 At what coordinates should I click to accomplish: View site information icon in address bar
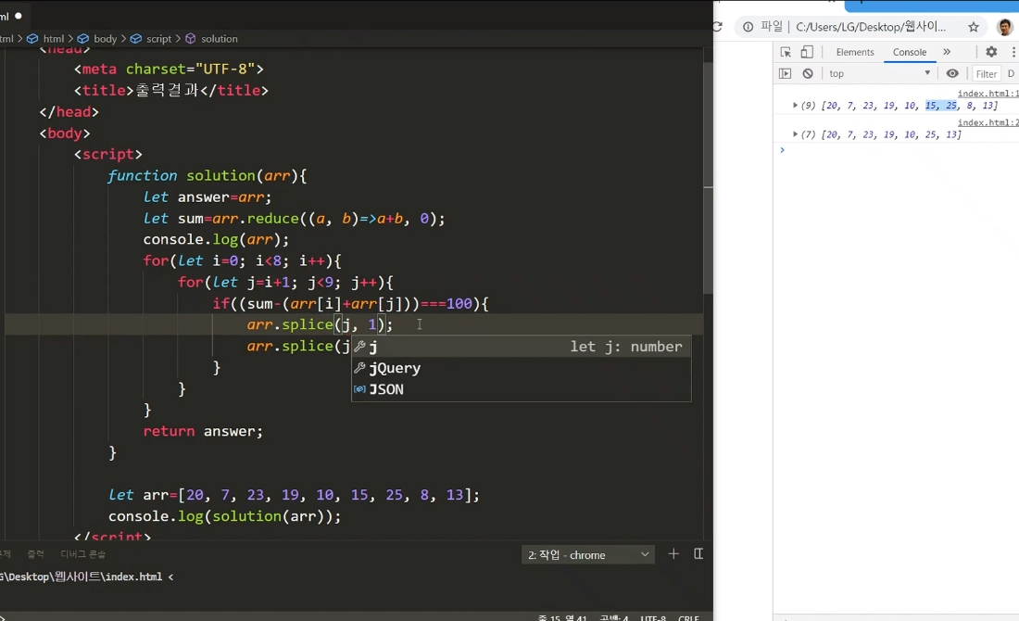(748, 27)
